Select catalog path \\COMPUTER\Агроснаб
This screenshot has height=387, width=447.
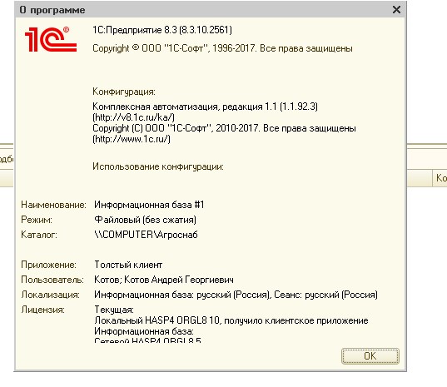click(146, 235)
